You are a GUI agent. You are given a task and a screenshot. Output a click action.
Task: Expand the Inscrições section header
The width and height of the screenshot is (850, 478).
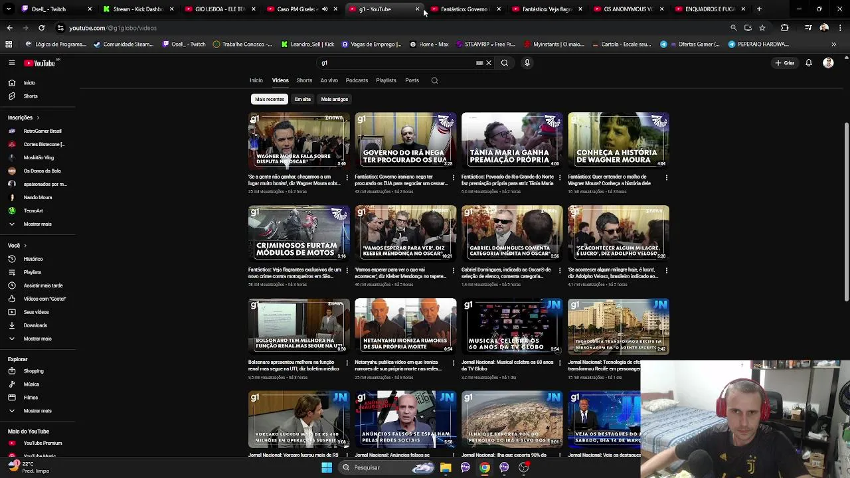23,118
